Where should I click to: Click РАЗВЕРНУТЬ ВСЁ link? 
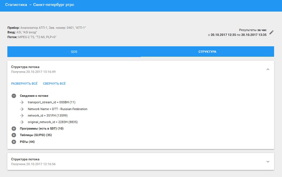pyautogui.click(x=24, y=84)
